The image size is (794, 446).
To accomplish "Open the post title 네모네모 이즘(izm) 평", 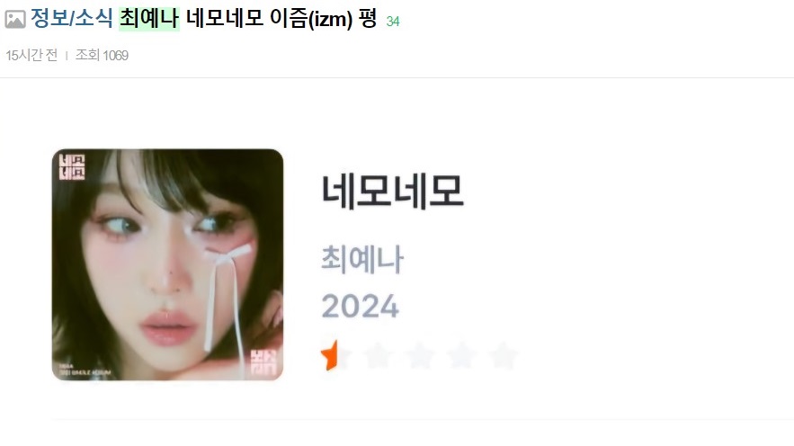I will [x=281, y=18].
